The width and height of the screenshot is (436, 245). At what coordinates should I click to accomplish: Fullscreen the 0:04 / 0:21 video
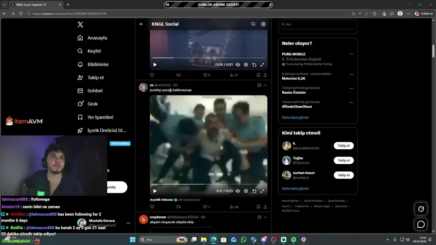262,65
